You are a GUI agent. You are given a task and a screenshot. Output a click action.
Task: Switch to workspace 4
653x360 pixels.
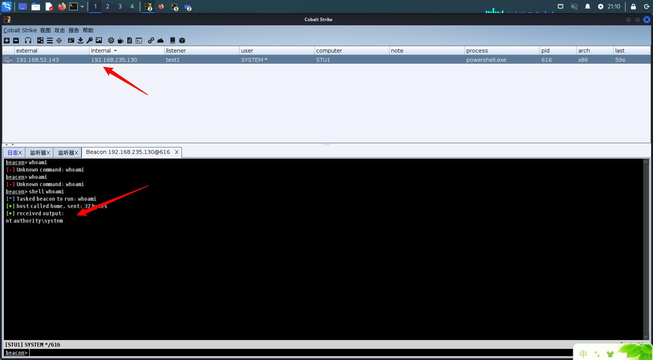click(x=132, y=7)
